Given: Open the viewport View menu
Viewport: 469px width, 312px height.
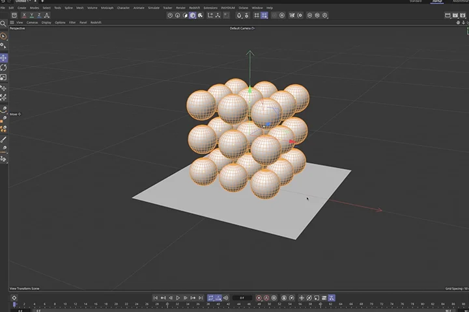Looking at the screenshot, I should coord(20,22).
